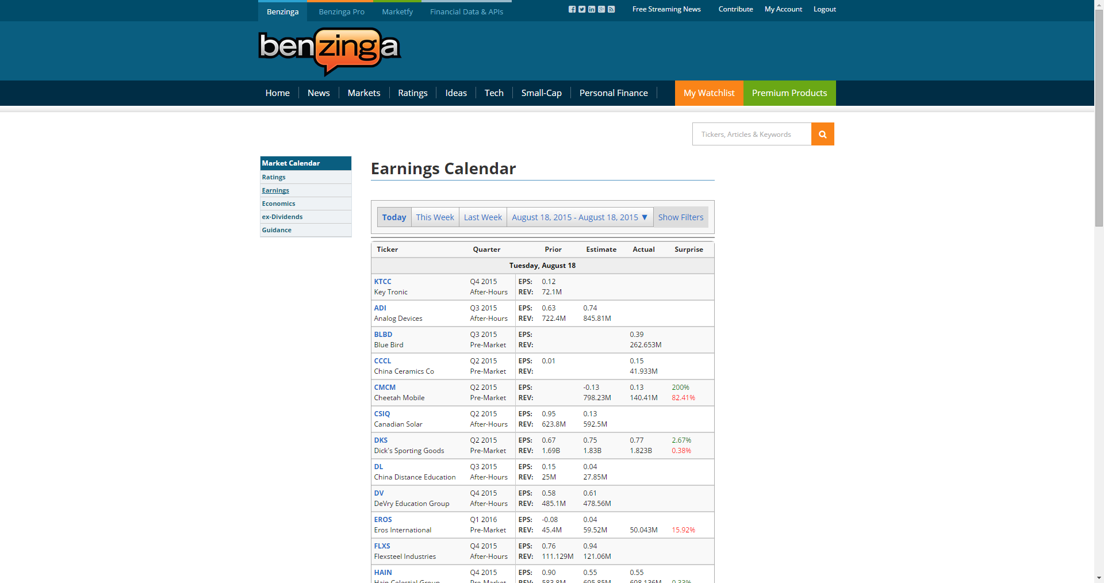The width and height of the screenshot is (1104, 583).
Task: Click the Cheetah Mobile 200% surprise value
Action: (680, 388)
